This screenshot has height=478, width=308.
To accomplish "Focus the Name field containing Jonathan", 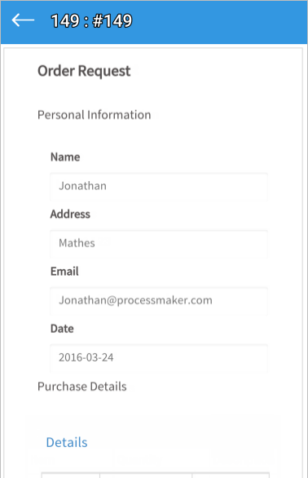I will click(x=159, y=186).
